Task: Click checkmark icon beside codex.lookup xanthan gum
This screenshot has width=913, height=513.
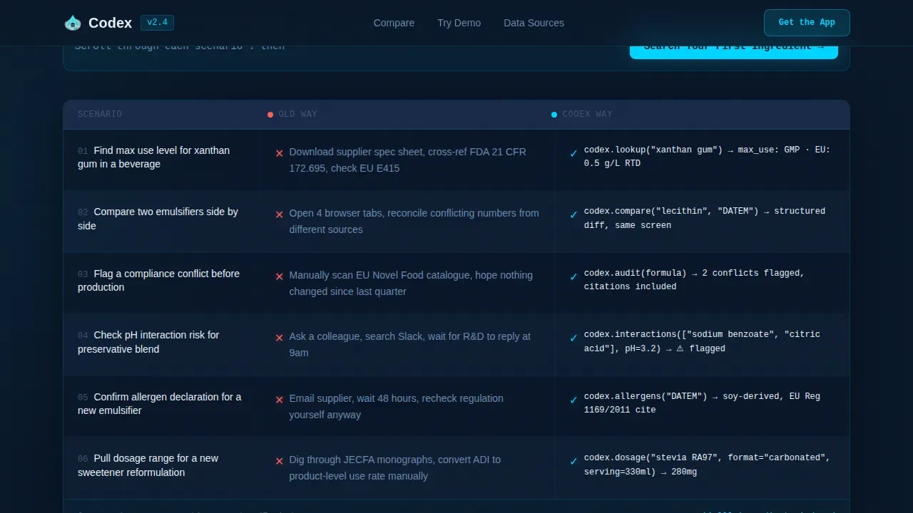Action: click(x=573, y=152)
